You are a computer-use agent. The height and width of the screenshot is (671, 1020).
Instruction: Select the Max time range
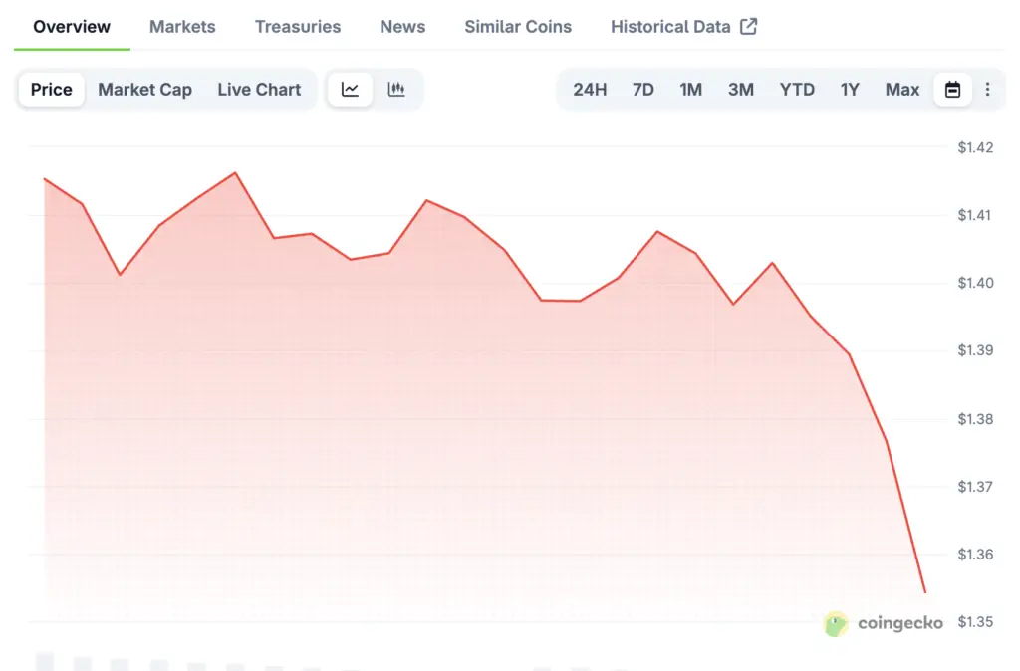click(902, 90)
